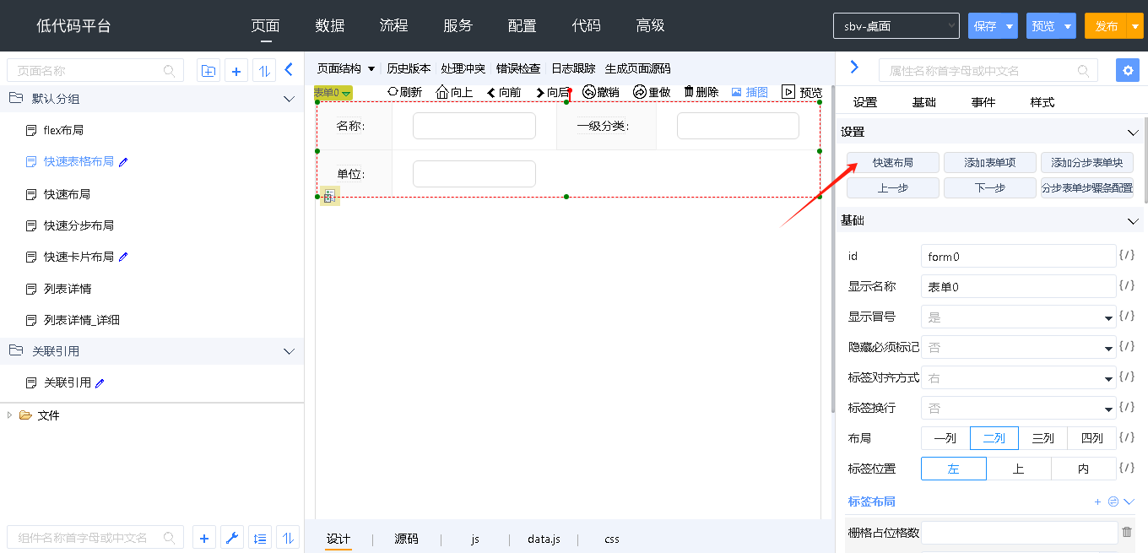The height and width of the screenshot is (553, 1148).
Task: Click the new folder icon in page panel
Action: coord(208,71)
